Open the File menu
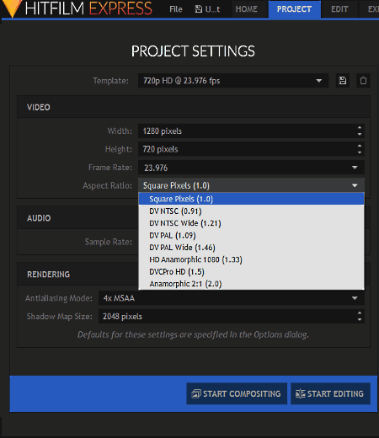Screen dimensions: 379x438 [176, 9]
